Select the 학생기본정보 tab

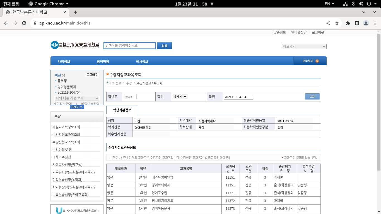[x=122, y=110]
